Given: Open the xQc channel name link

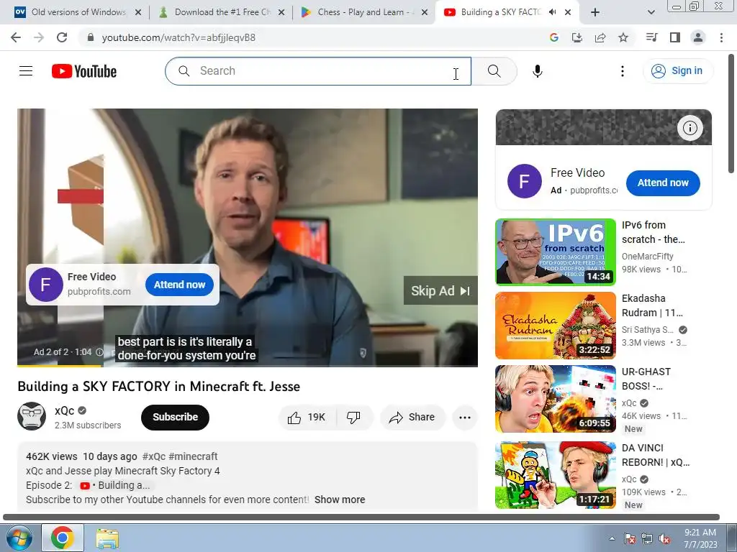Looking at the screenshot, I should [x=64, y=410].
